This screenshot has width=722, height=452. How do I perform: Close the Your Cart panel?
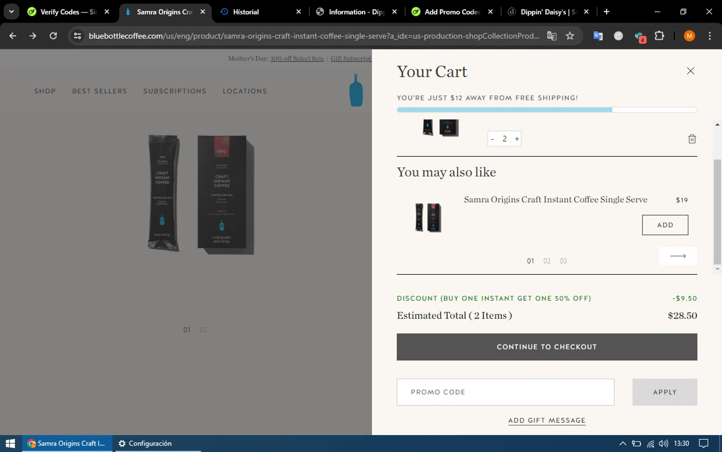tap(690, 71)
